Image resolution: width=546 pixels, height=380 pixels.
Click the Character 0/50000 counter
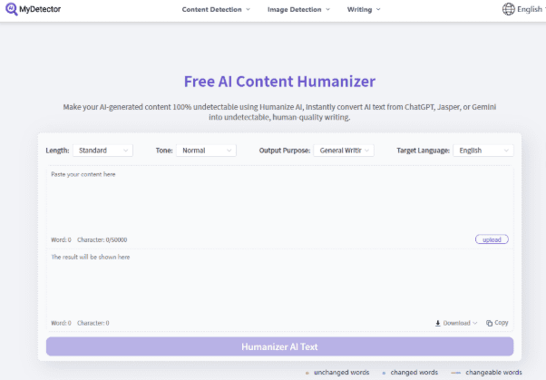102,239
